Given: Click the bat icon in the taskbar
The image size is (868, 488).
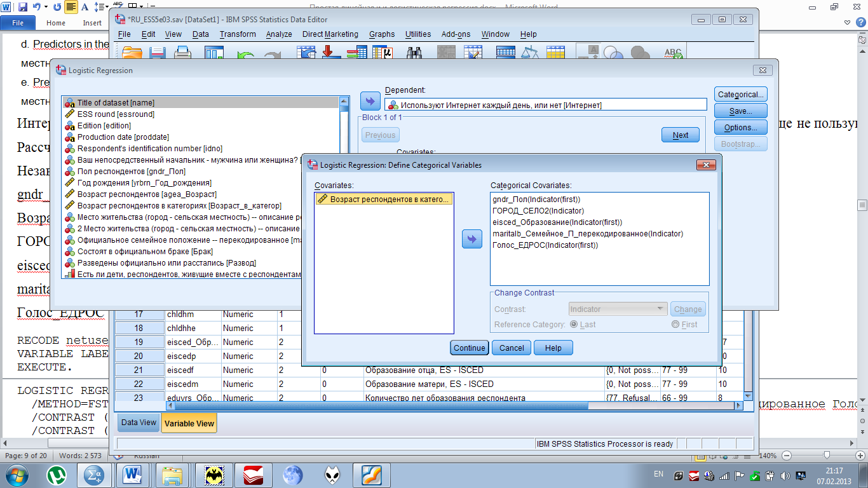Looking at the screenshot, I should click(214, 475).
